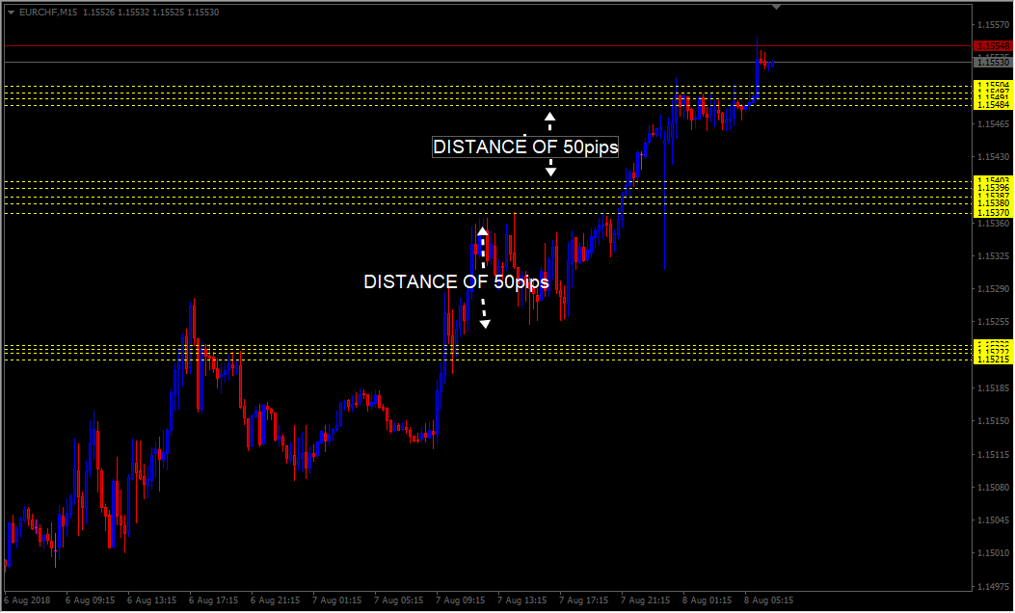Click the 1.15430 price scale value

[994, 157]
